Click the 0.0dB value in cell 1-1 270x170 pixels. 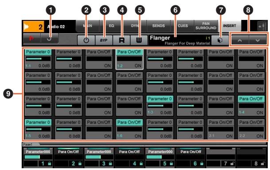[x=44, y=66]
